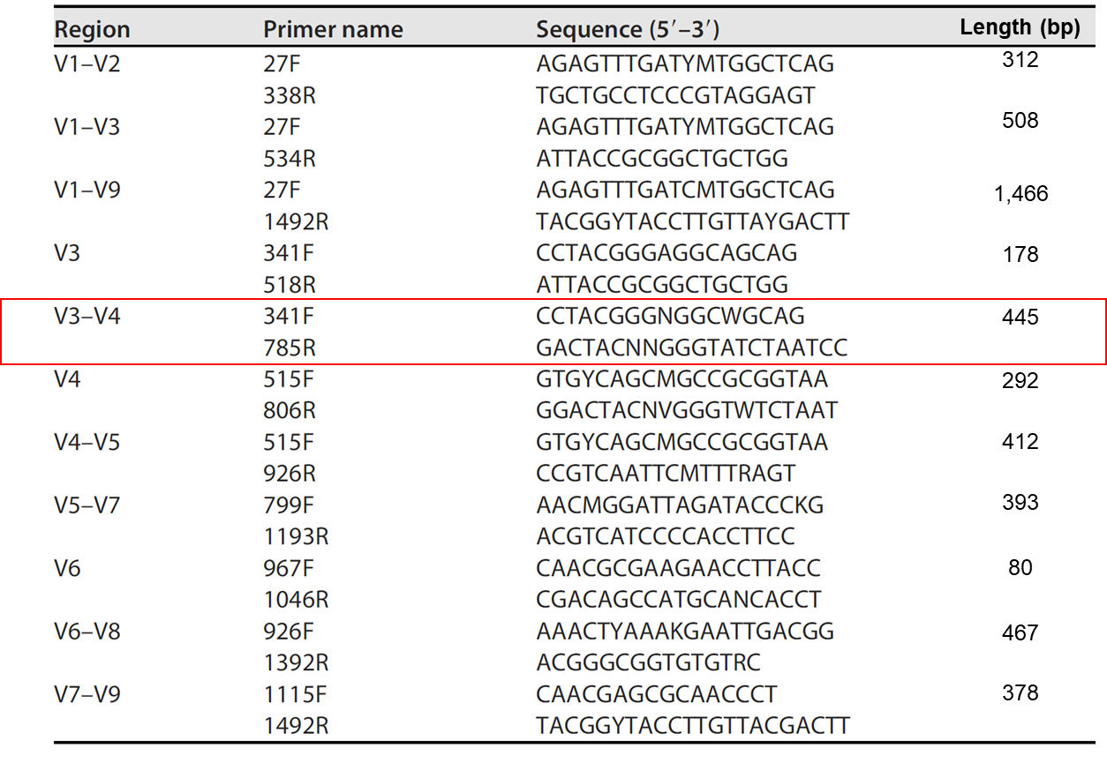Click the 80 length value
The image size is (1107, 763).
[1020, 567]
